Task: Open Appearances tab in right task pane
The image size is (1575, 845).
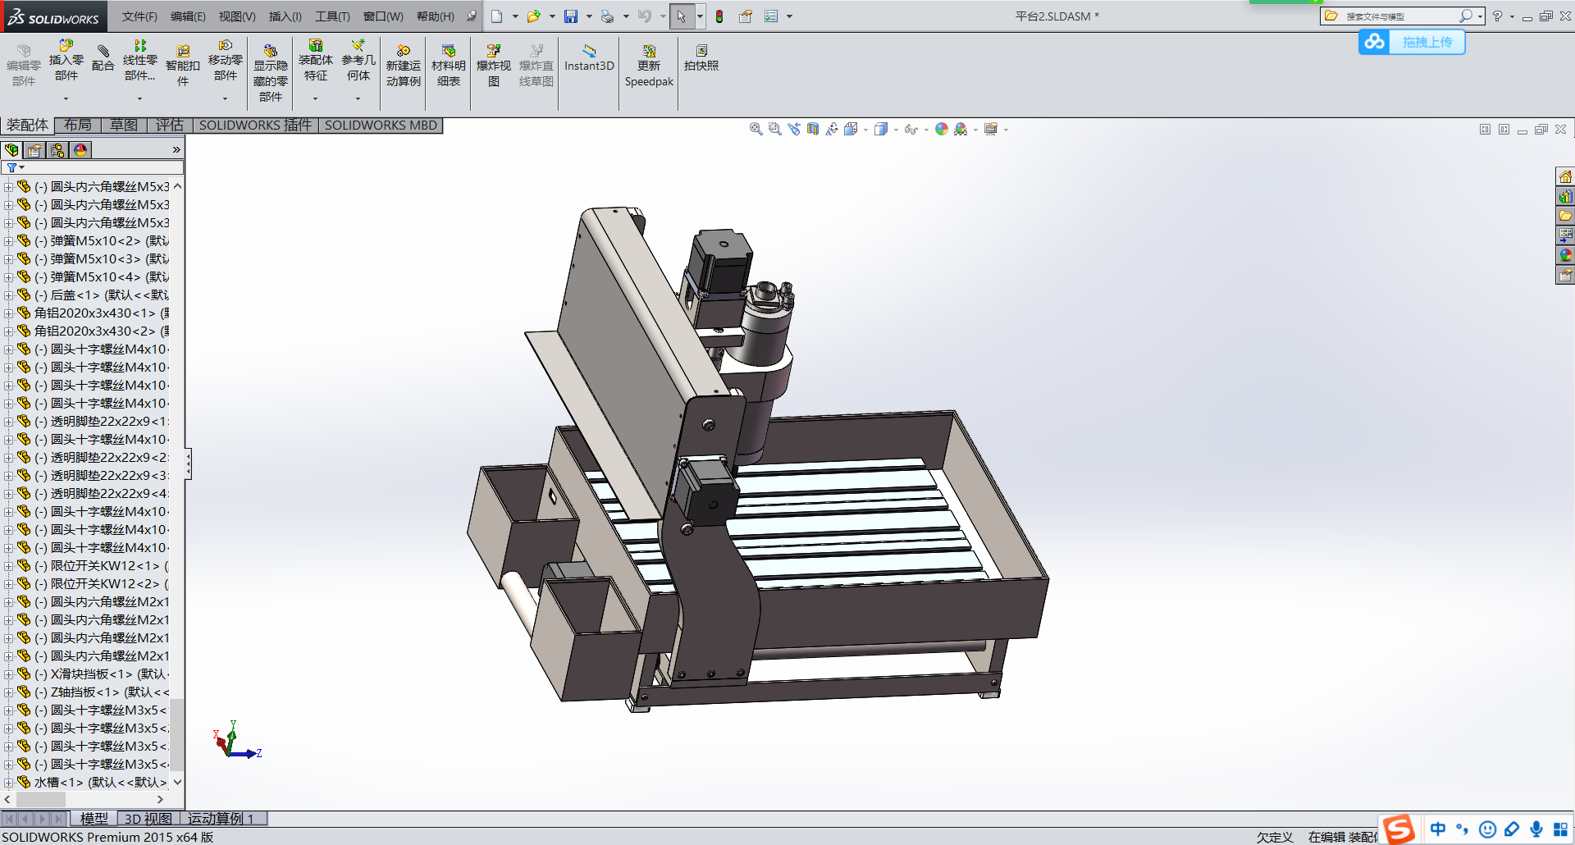Action: (x=1565, y=255)
